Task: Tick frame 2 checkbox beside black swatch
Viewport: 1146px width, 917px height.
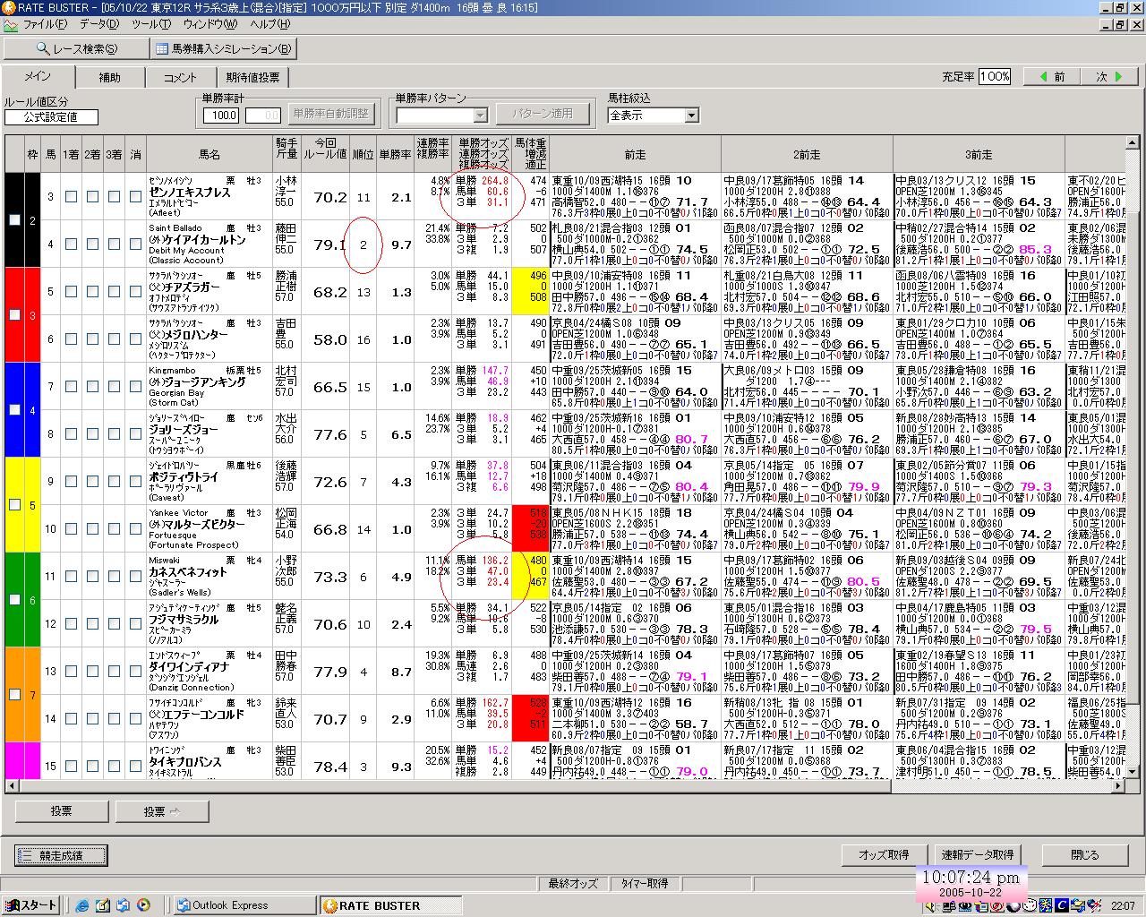Action: (x=13, y=220)
